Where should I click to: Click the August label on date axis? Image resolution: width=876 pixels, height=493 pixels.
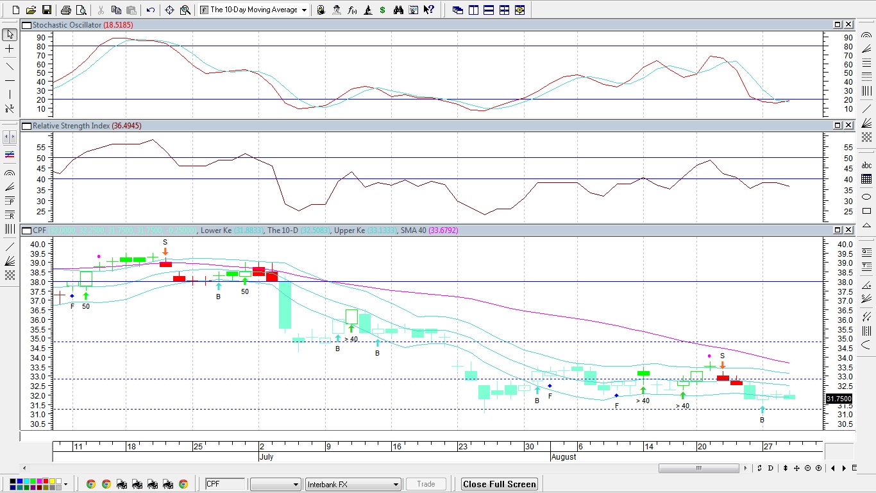click(564, 457)
